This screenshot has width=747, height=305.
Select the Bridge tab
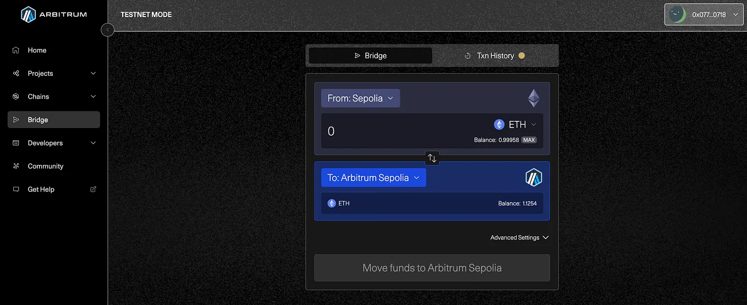coord(370,56)
